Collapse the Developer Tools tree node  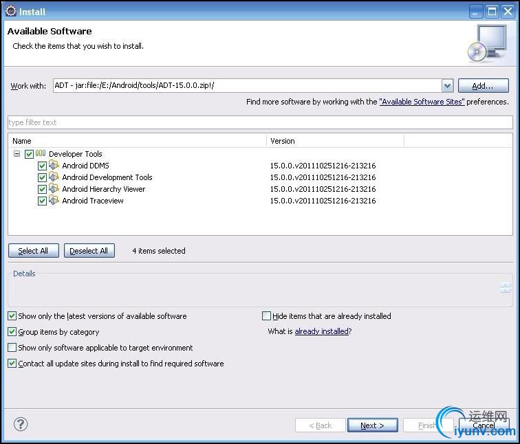coord(17,154)
